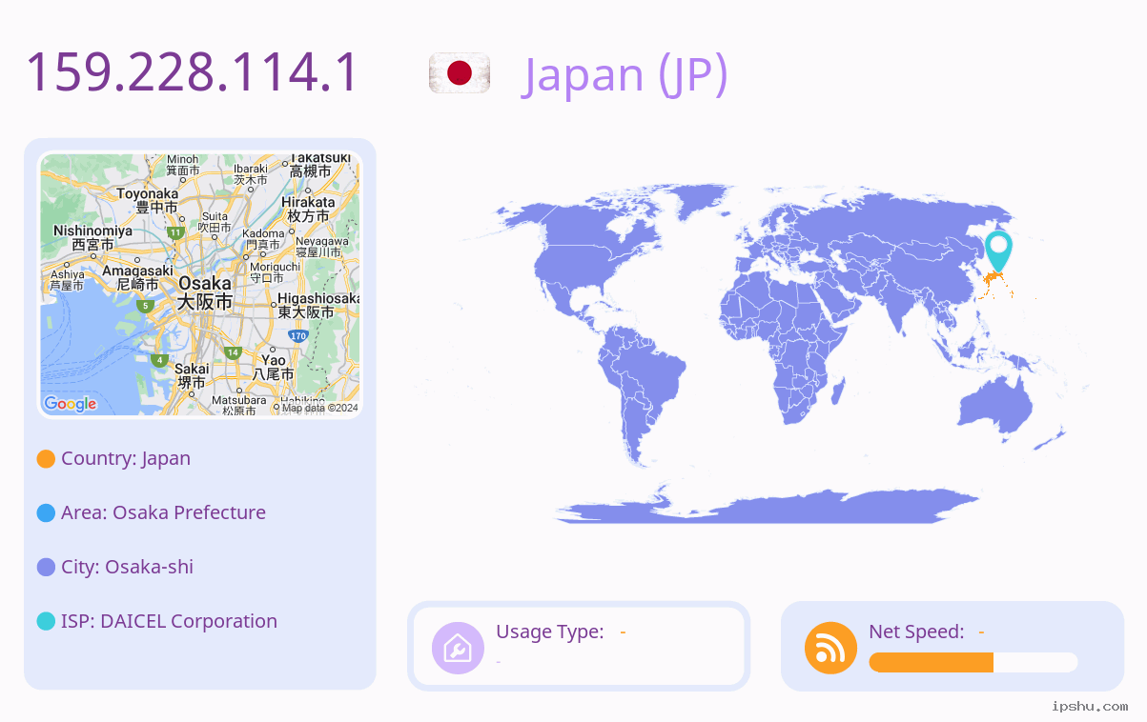Click the green route 11 marker on map
Screen dimensions: 1147x722
[175, 231]
